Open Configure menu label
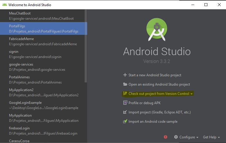The image size is (226, 143). [187, 137]
